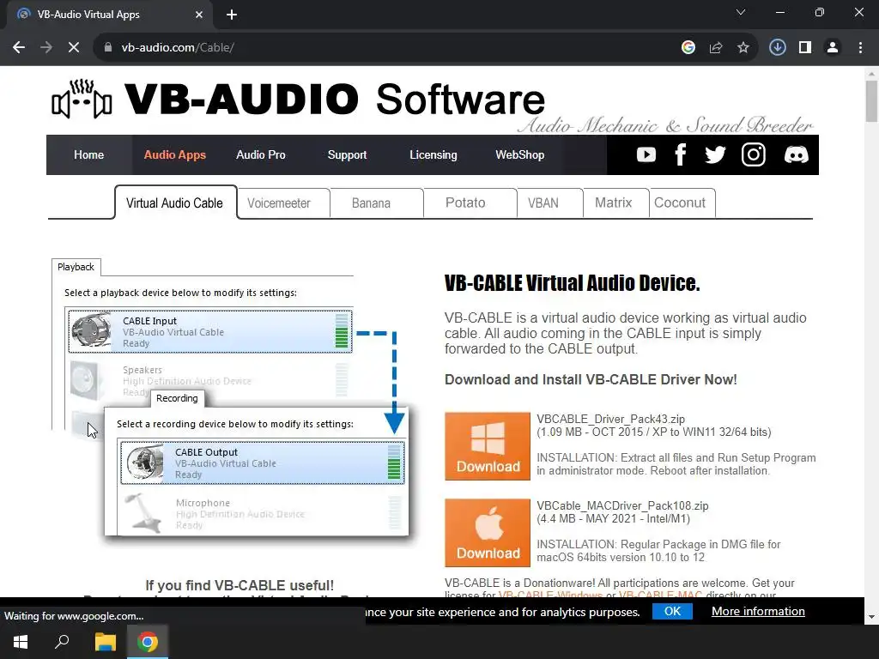The width and height of the screenshot is (879, 659).
Task: Click the CABLE Output device image
Action: [144, 463]
